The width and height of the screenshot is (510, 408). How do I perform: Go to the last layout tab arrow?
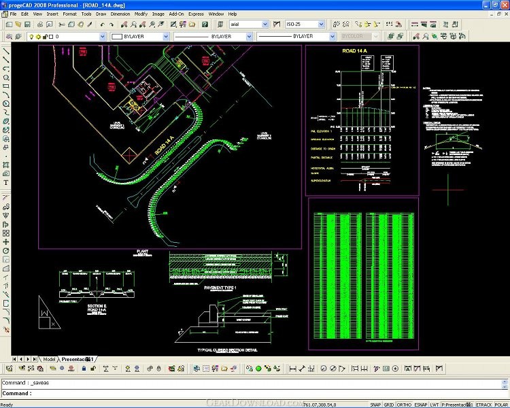tap(35, 359)
